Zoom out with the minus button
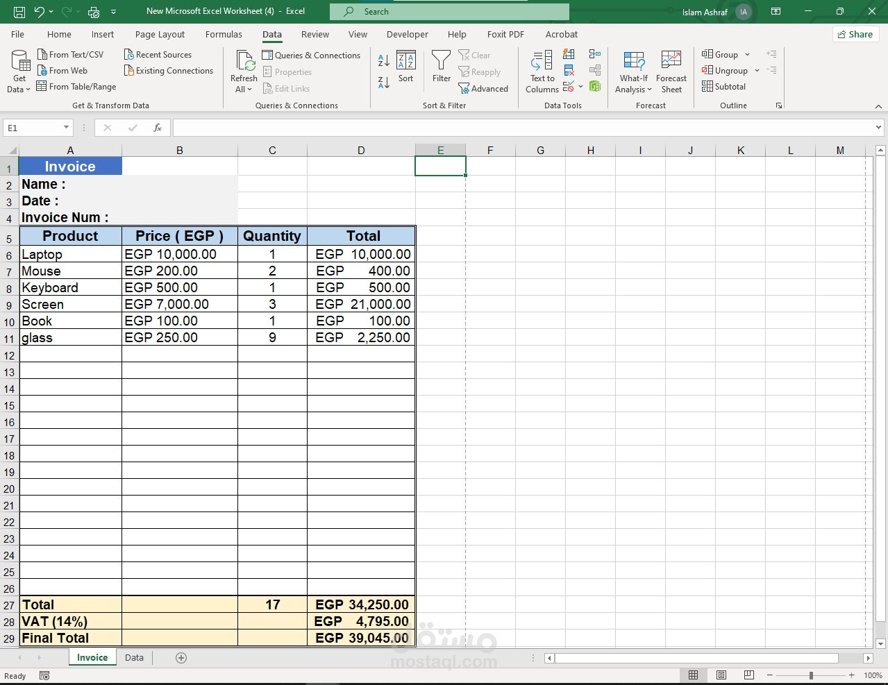This screenshot has height=685, width=888. click(x=770, y=675)
